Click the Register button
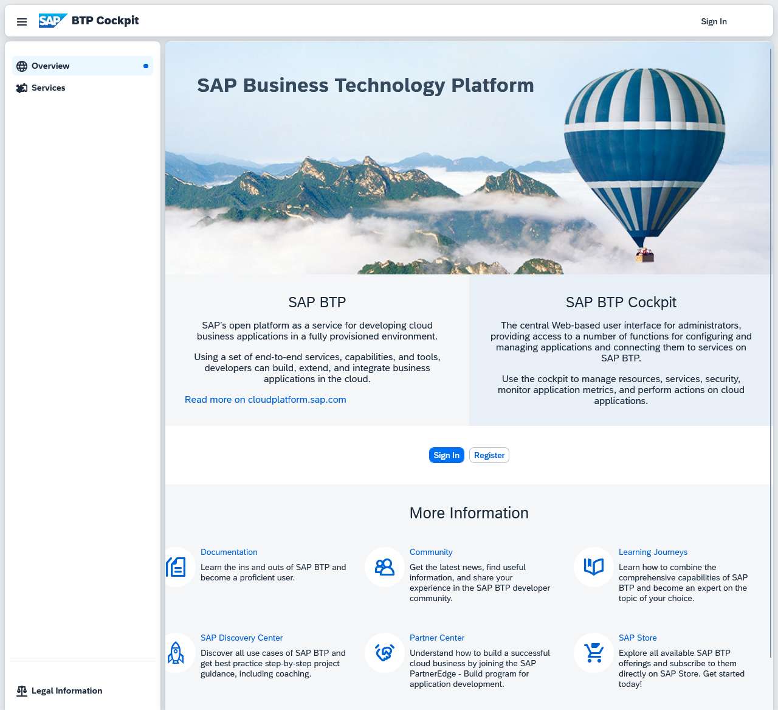This screenshot has height=710, width=778. tap(489, 455)
